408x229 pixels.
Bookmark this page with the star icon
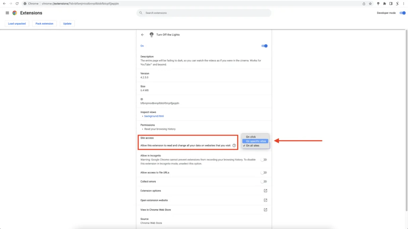pyautogui.click(x=370, y=4)
